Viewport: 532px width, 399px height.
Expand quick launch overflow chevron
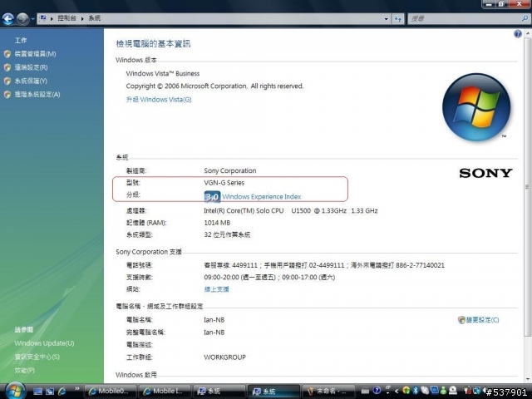tap(77, 389)
